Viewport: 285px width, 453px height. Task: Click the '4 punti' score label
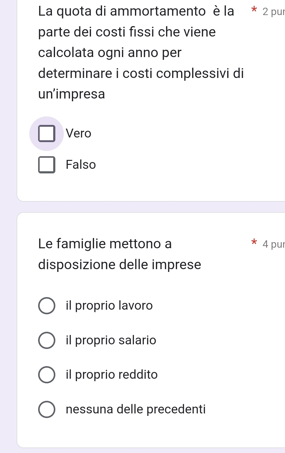[273, 244]
